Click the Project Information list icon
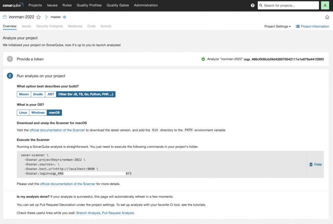Viewport: 333px width, 224px height. pos(298,26)
